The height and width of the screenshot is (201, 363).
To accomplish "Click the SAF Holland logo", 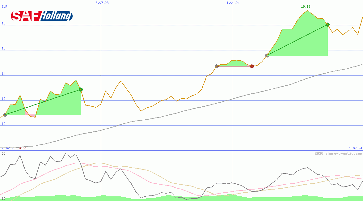I will click(x=42, y=16).
